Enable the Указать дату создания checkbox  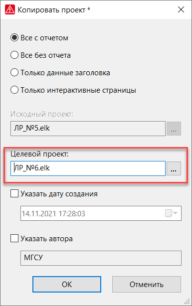point(14,194)
